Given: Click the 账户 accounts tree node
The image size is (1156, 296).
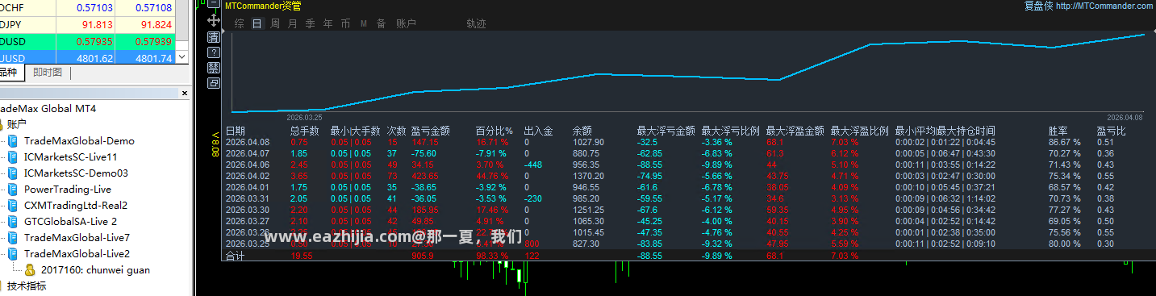Looking at the screenshot, I should tap(17, 124).
